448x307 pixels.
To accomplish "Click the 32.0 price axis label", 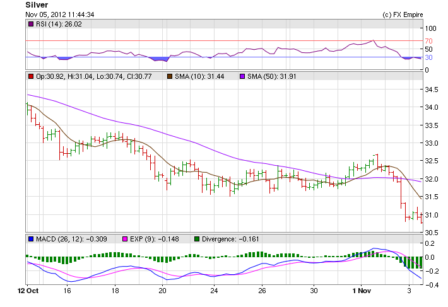I will [x=432, y=179].
